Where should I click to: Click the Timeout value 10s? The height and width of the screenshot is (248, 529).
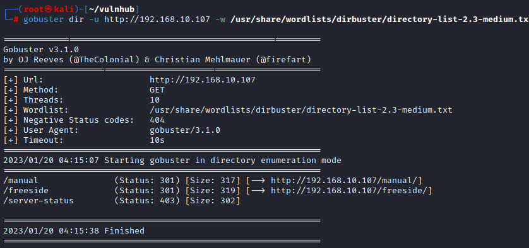click(157, 140)
